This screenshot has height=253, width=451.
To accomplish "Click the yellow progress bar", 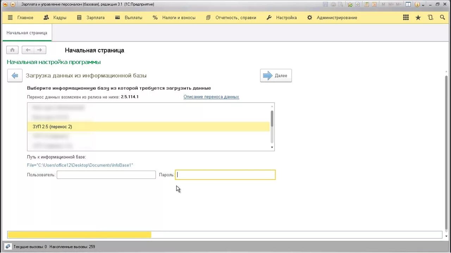I will pos(79,235).
